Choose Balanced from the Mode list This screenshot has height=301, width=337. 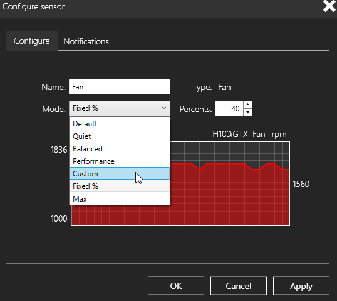(120, 149)
